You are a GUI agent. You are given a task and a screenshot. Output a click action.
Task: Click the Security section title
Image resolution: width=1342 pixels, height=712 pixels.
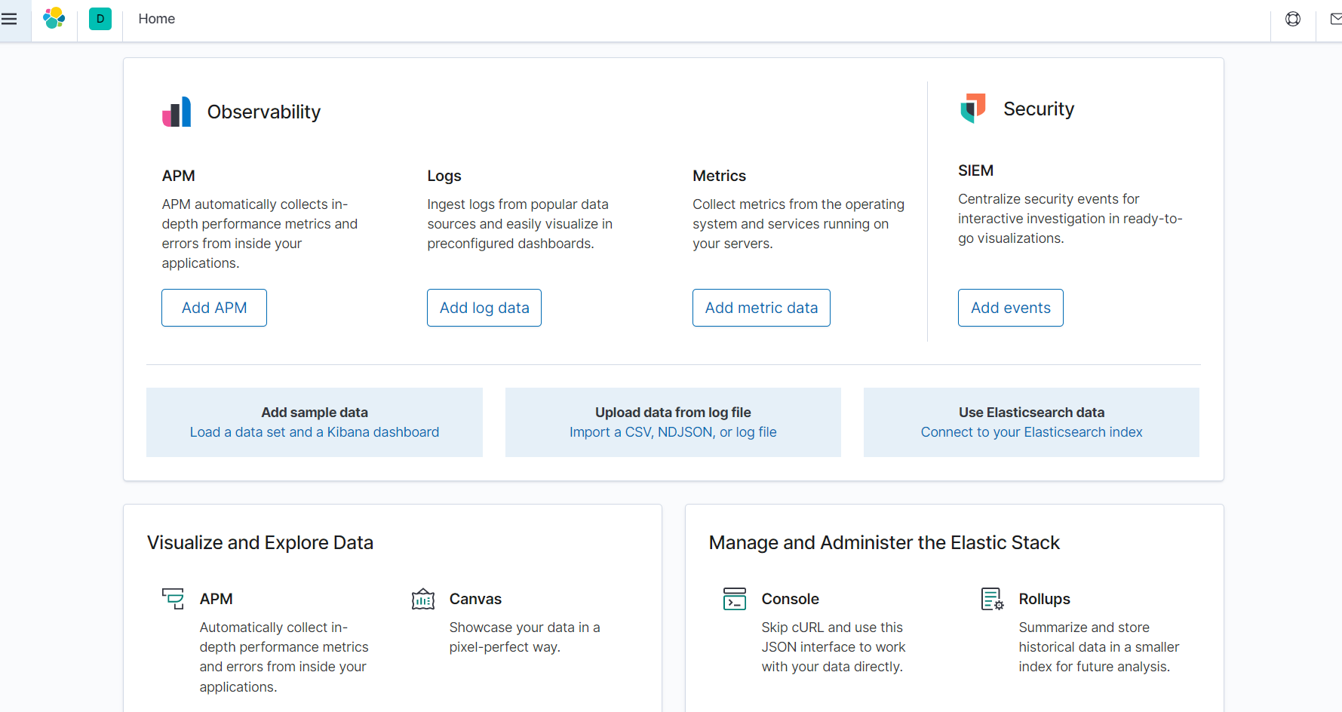(x=1039, y=109)
